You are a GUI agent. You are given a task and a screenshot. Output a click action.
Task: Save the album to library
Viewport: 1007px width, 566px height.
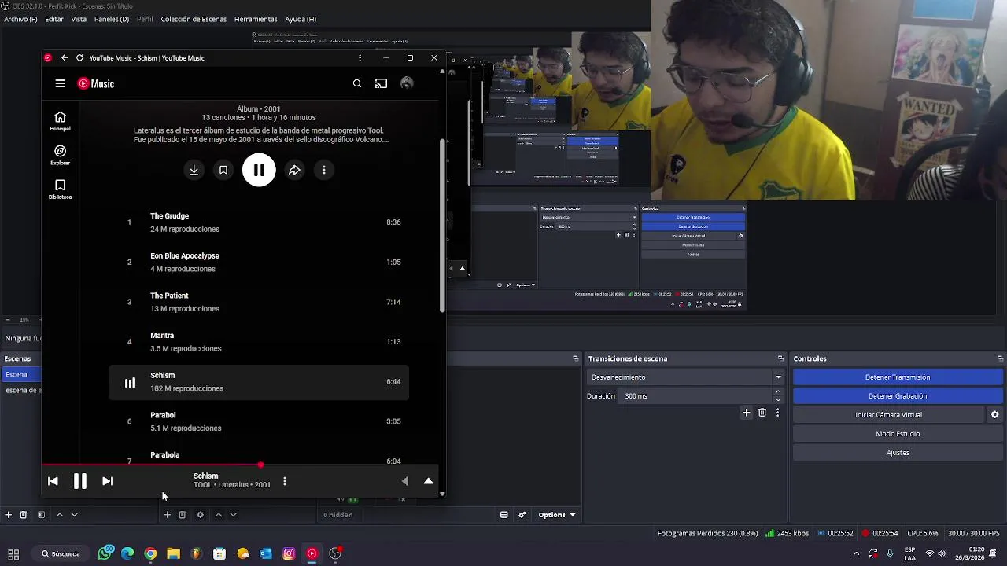[223, 170]
